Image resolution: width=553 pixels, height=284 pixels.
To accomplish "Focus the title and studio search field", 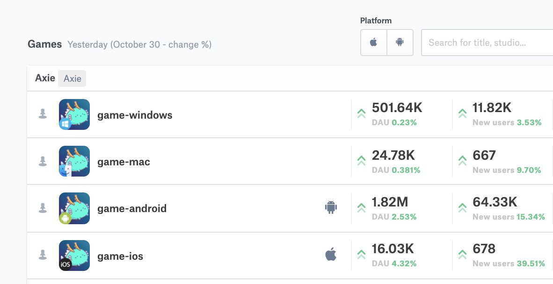I will coord(487,43).
